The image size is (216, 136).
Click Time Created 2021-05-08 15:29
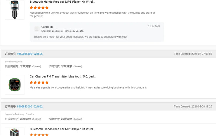[193, 107]
